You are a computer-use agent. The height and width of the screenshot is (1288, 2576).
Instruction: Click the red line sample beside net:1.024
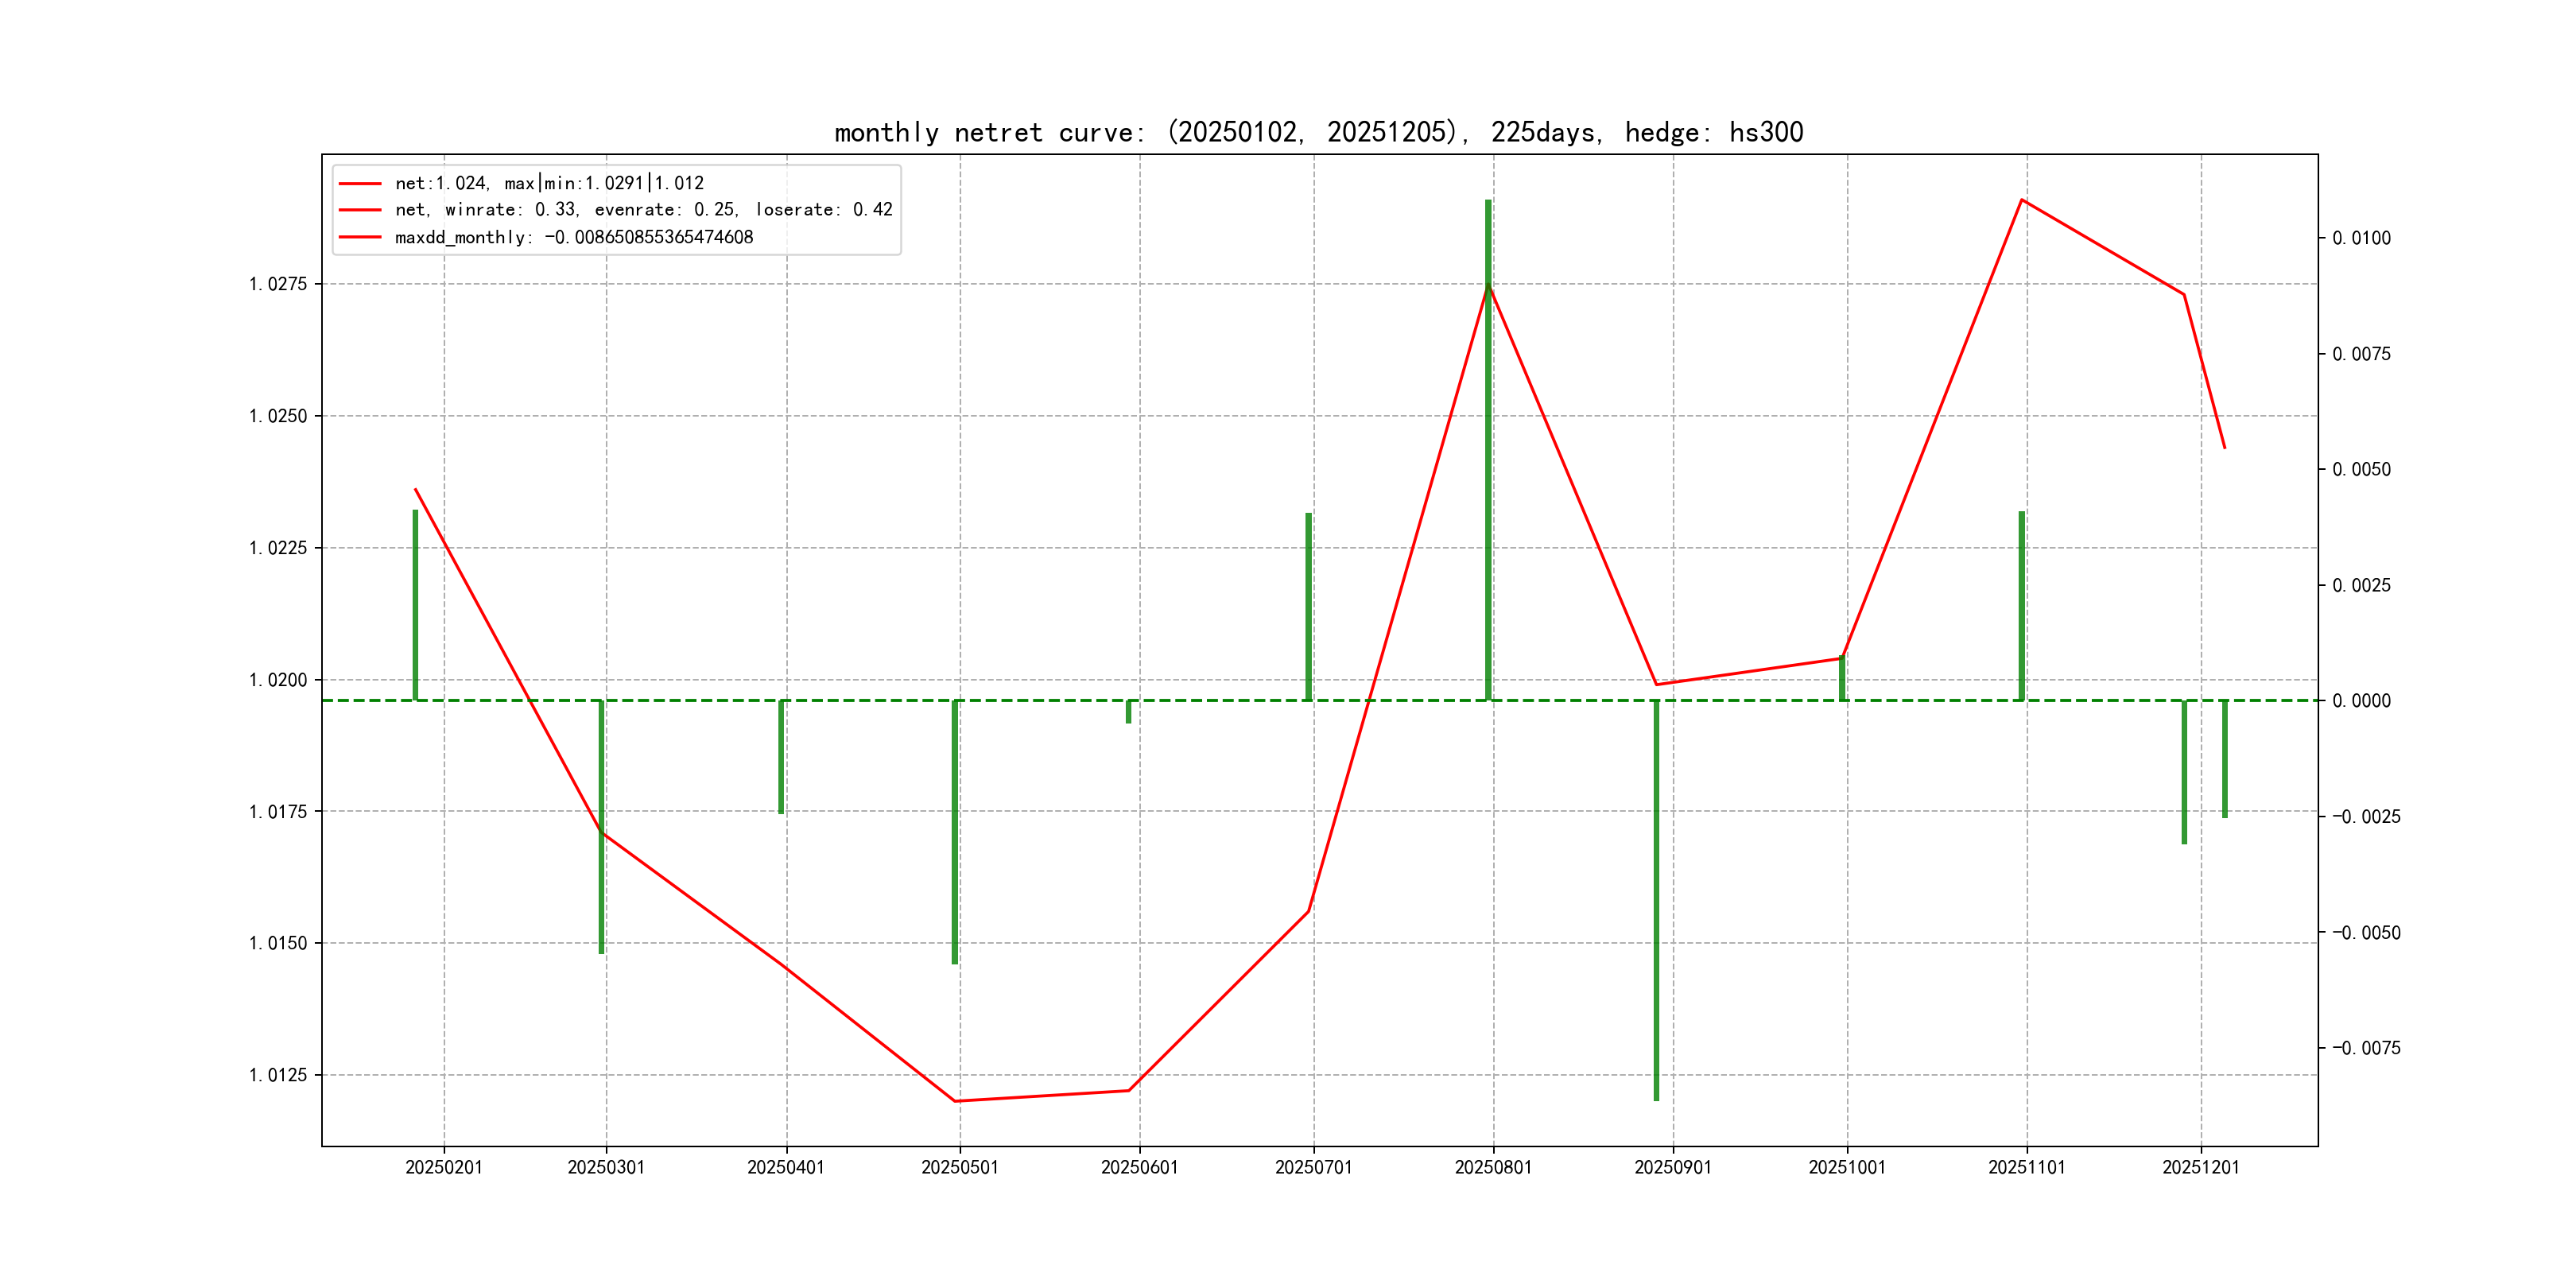[x=360, y=184]
